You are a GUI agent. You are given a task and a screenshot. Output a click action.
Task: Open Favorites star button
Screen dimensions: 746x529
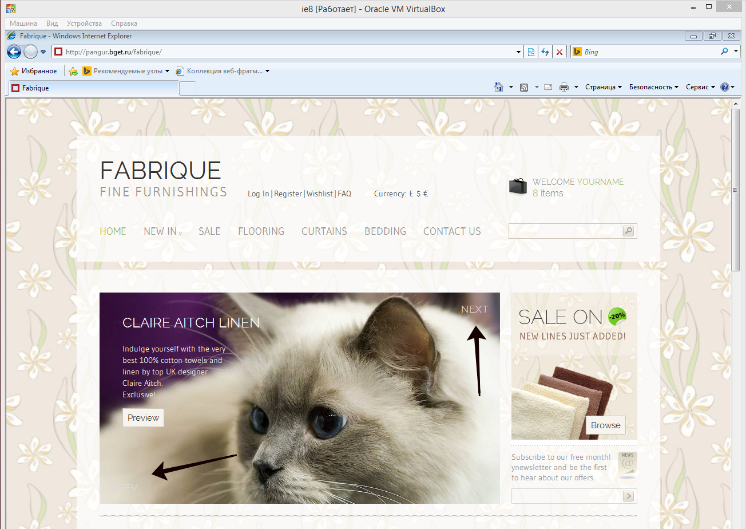tap(34, 71)
